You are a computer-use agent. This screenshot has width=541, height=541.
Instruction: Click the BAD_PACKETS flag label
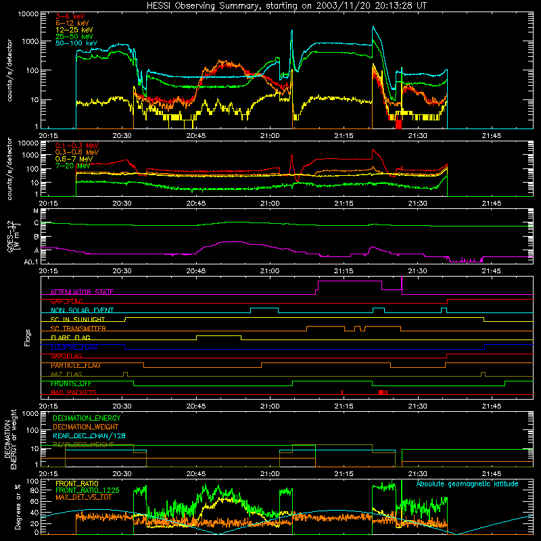tap(74, 393)
